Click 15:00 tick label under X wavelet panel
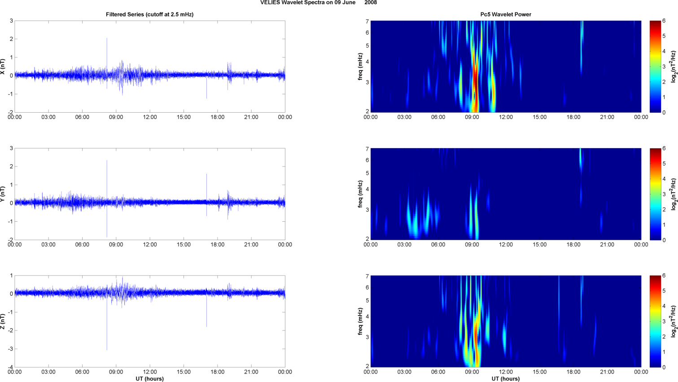This screenshot has width=678, height=382. point(540,117)
